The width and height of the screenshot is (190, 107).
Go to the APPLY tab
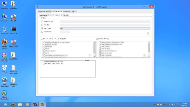74,12
